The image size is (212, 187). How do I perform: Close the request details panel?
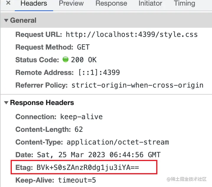[8, 4]
